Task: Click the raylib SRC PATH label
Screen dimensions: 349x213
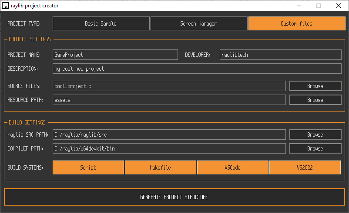Action: click(x=28, y=134)
